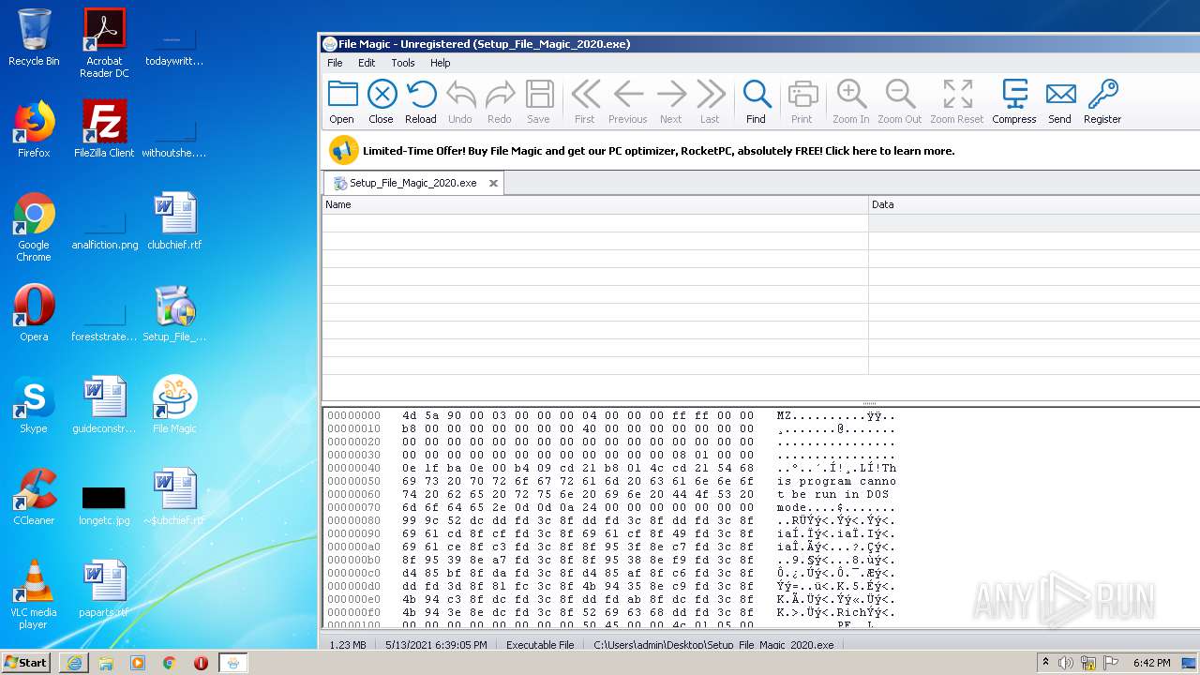The image size is (1200, 675).
Task: Click the 'is program canno' ASCII text
Action: pyautogui.click(x=836, y=481)
